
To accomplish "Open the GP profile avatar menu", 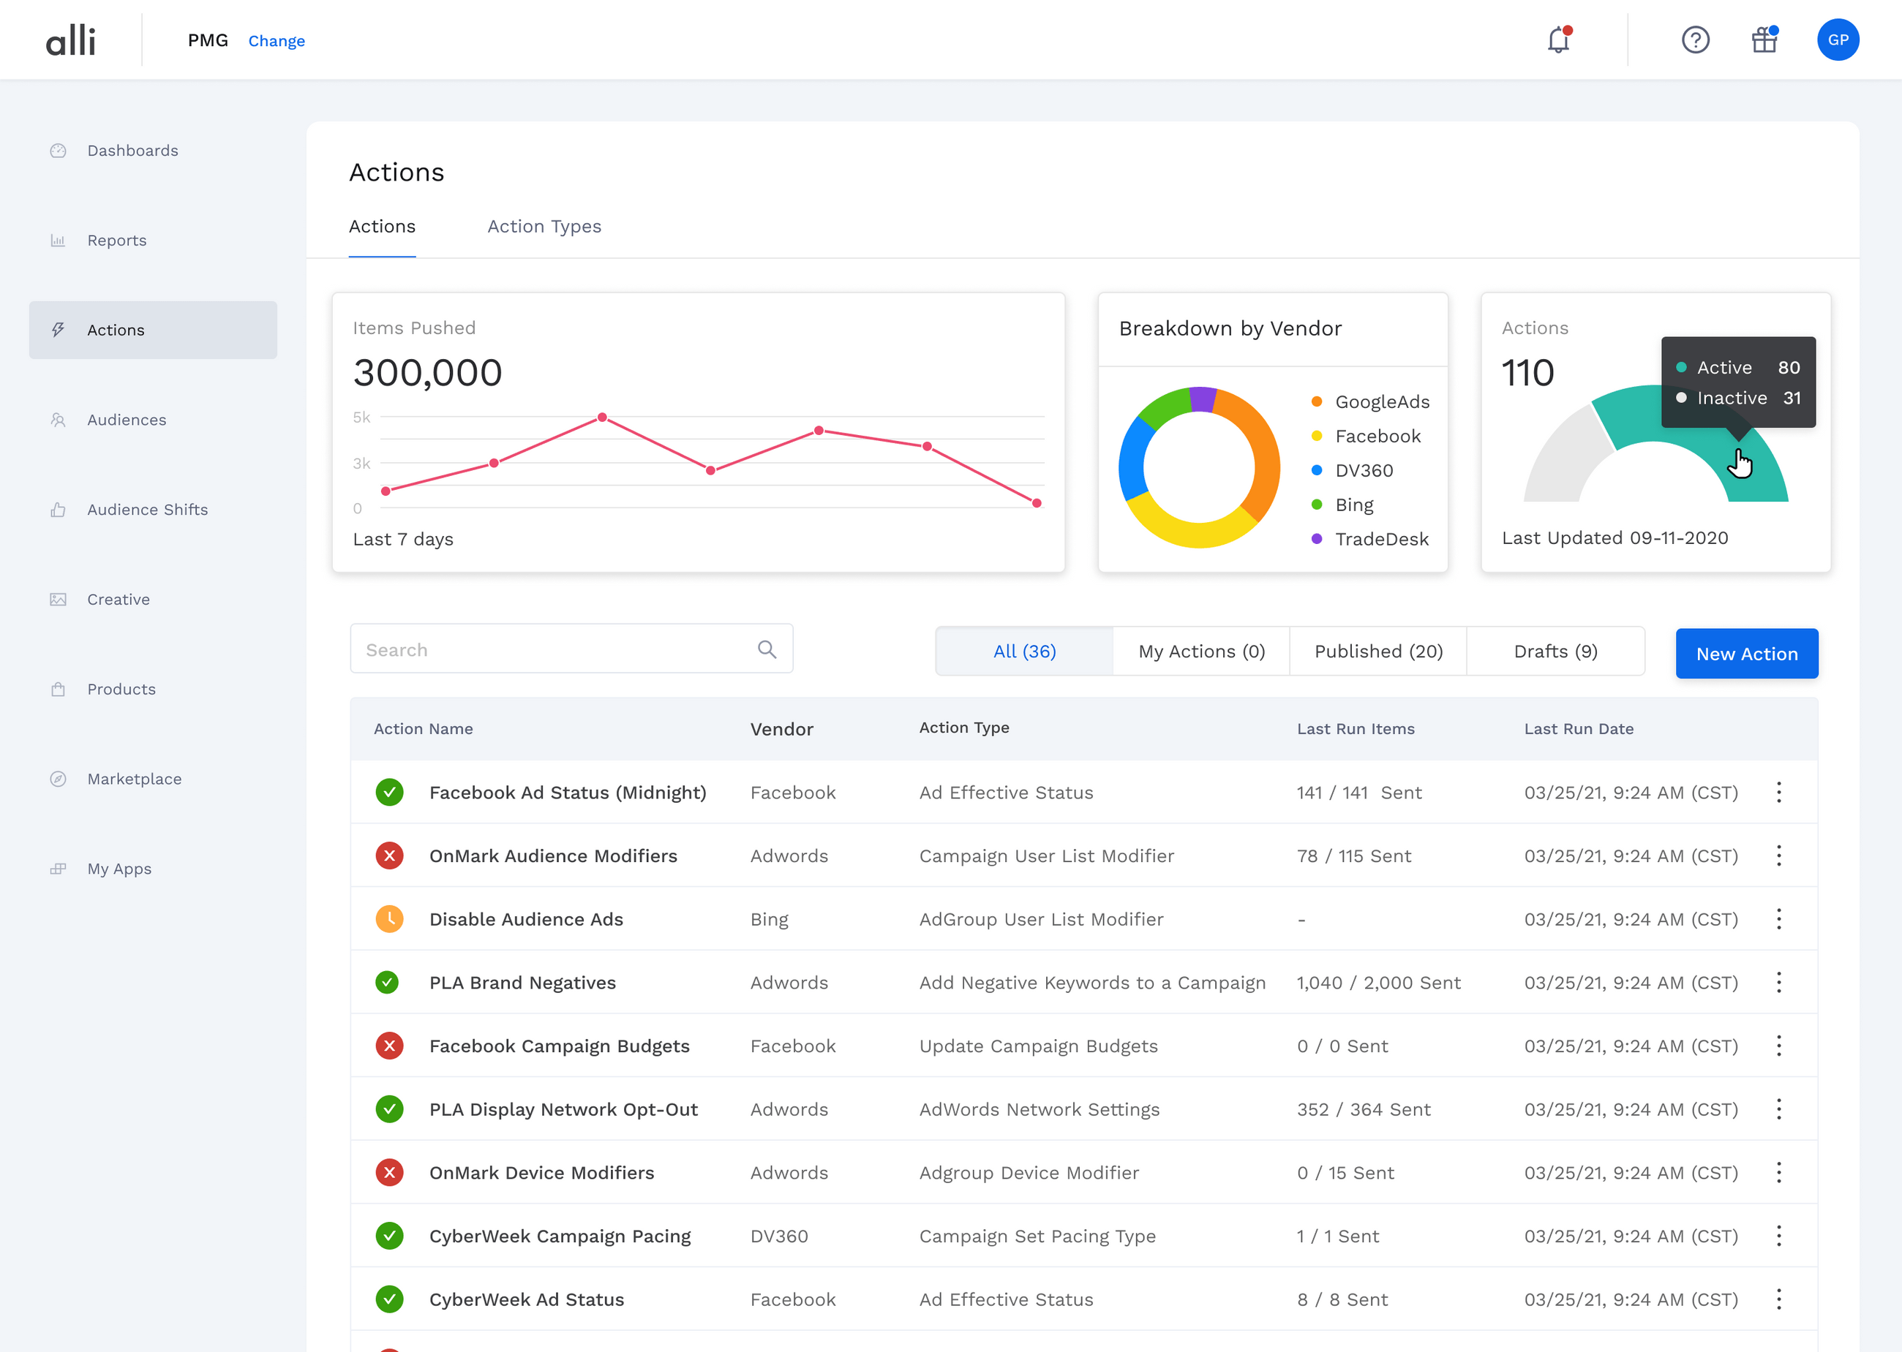I will coord(1838,39).
